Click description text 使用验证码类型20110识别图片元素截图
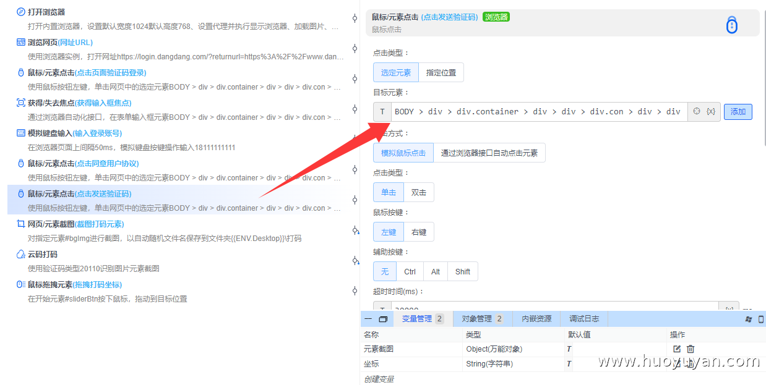766x385 pixels. pyautogui.click(x=93, y=269)
